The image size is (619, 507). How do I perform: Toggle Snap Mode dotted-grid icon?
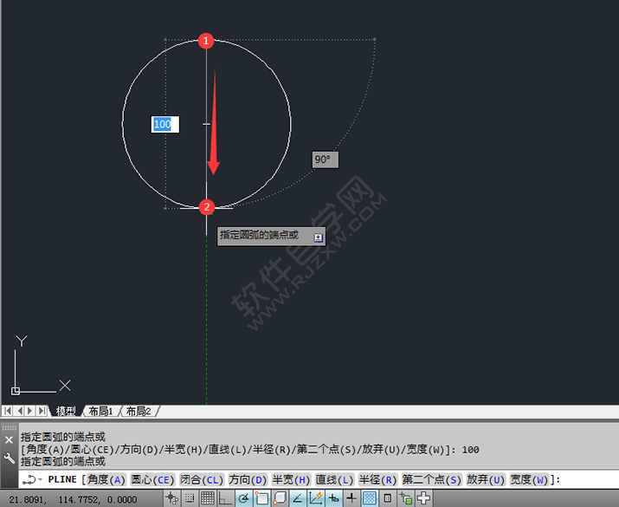pos(190,498)
